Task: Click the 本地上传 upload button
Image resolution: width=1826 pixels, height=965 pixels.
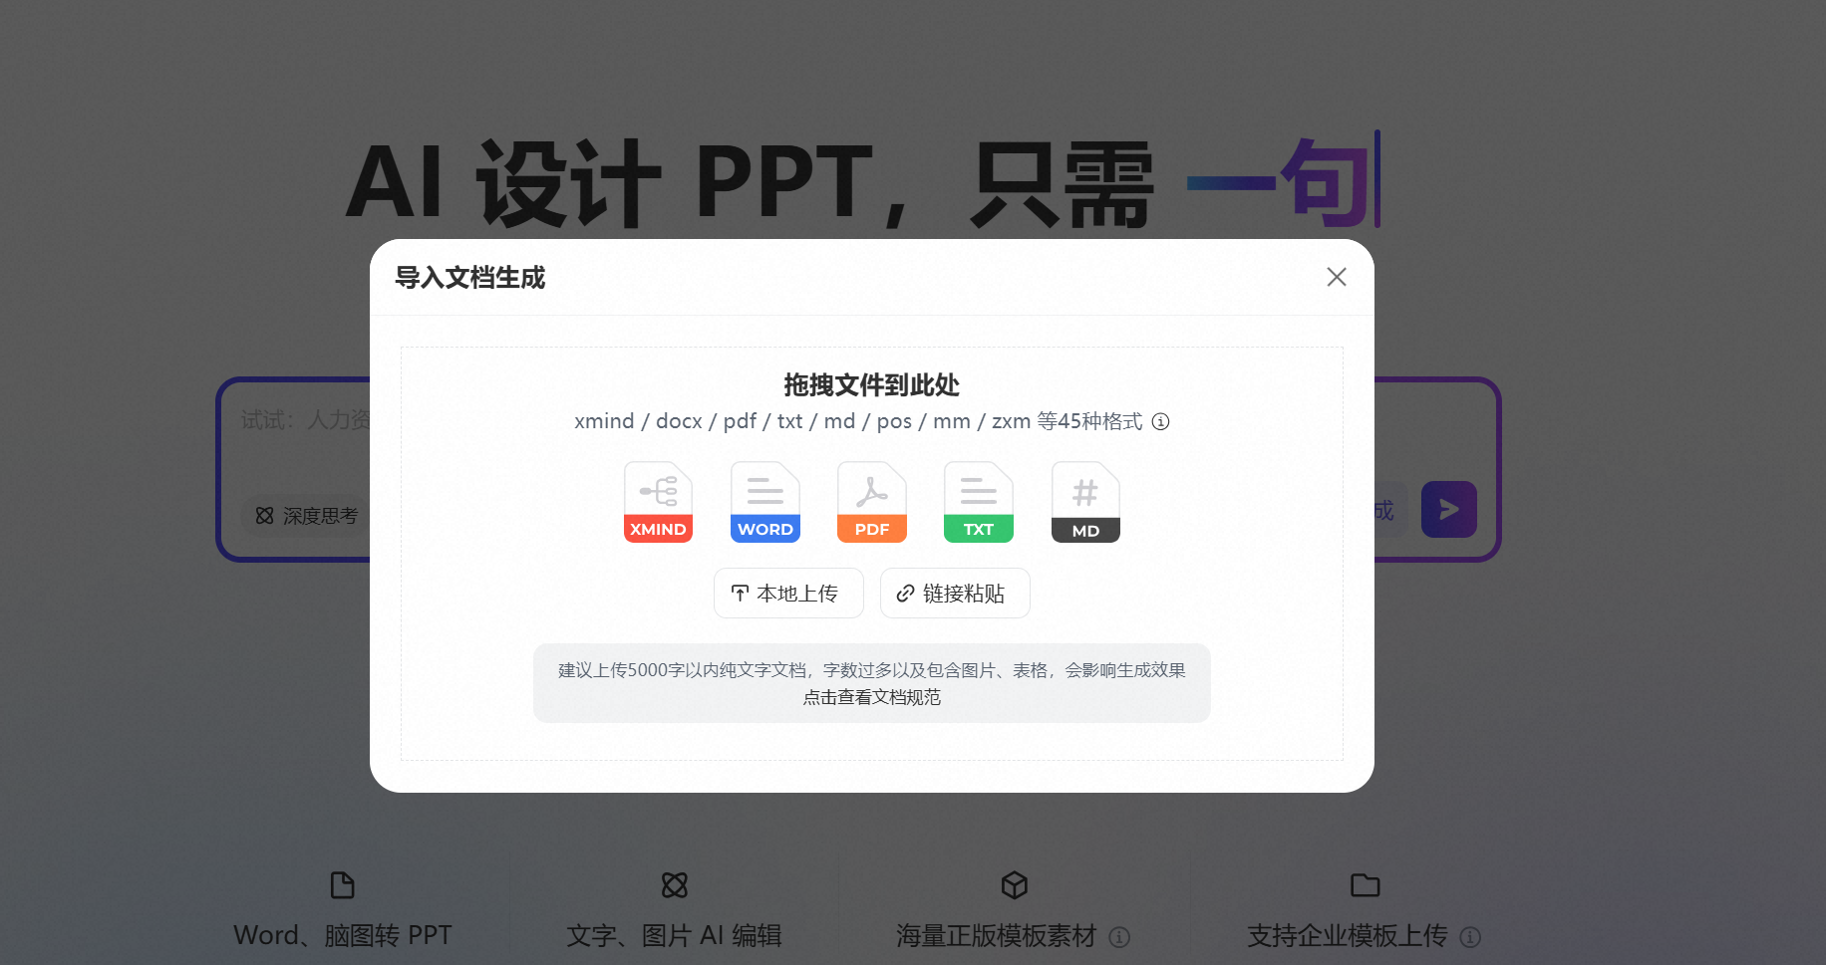Action: pos(787,593)
